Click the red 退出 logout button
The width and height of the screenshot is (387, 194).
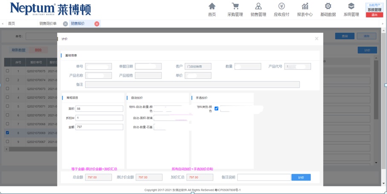pos(374,15)
